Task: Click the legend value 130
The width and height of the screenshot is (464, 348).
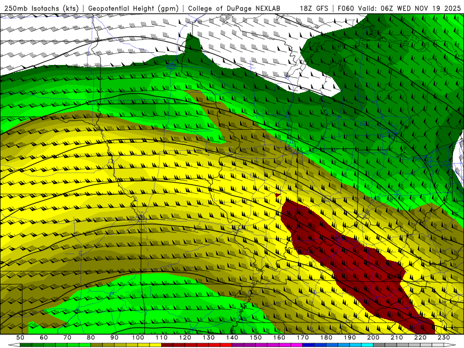Action: [x=209, y=338]
